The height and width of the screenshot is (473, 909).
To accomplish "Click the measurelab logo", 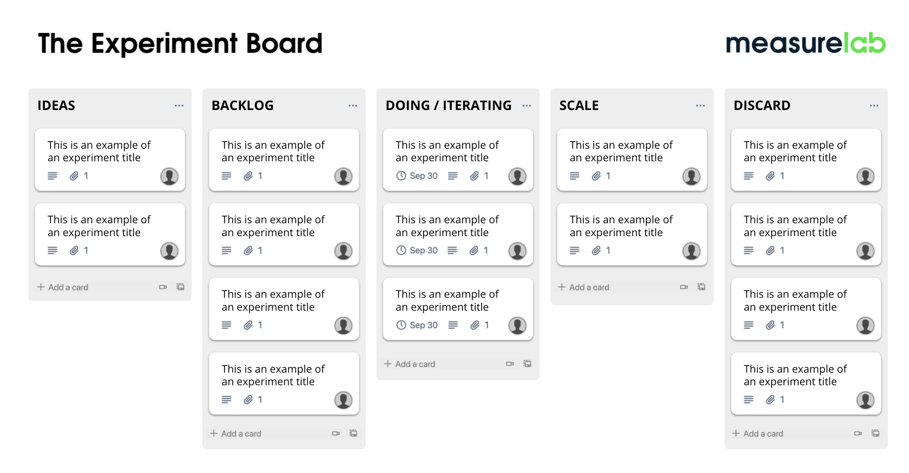I will click(805, 44).
